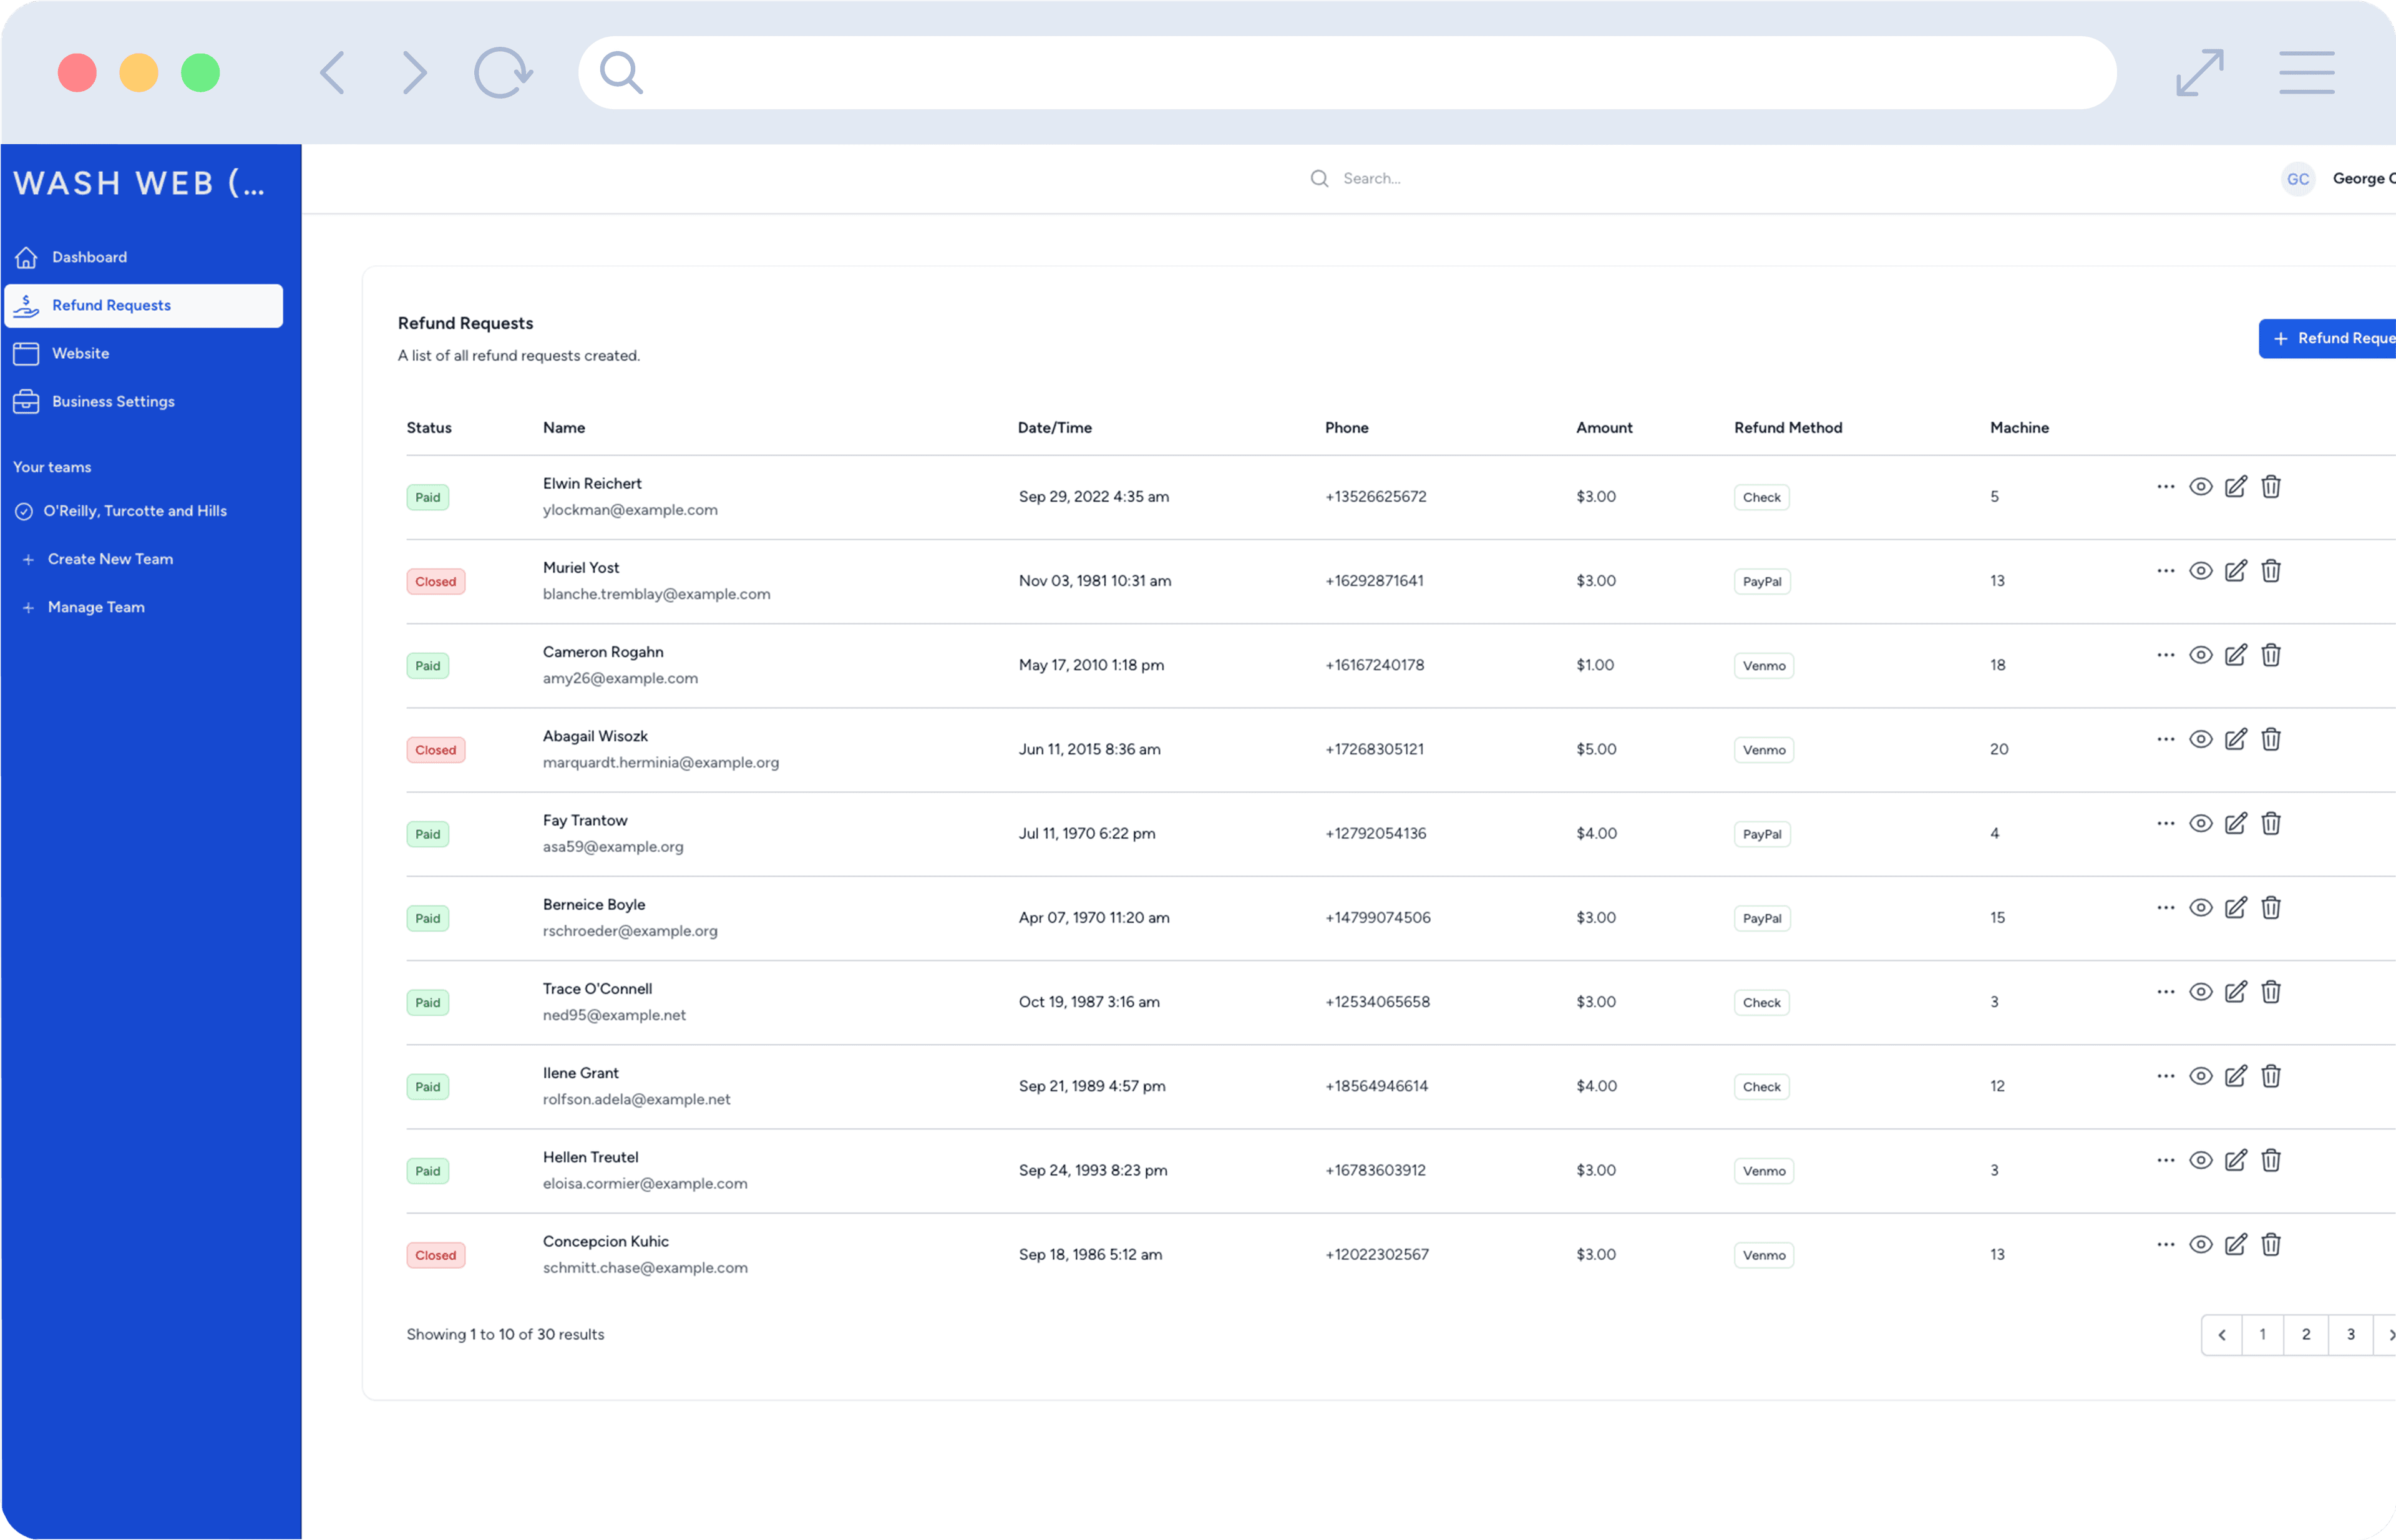The image size is (2396, 1540).
Task: Open more options for Fay Trantow
Action: pyautogui.click(x=2166, y=823)
